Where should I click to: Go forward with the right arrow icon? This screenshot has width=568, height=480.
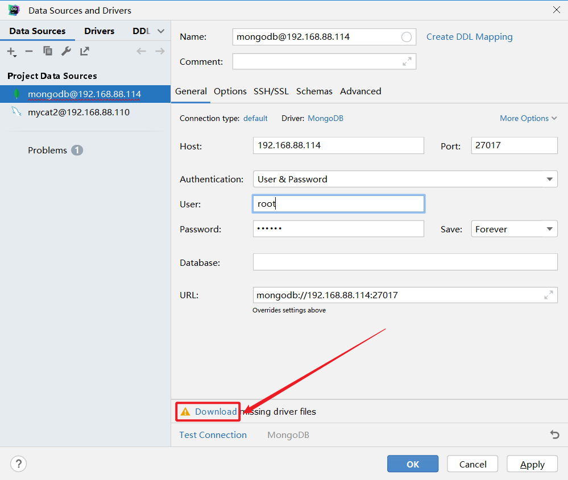[x=160, y=51]
